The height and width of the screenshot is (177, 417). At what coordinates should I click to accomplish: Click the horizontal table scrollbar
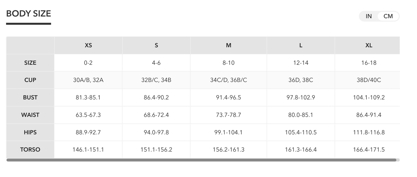click(x=201, y=160)
